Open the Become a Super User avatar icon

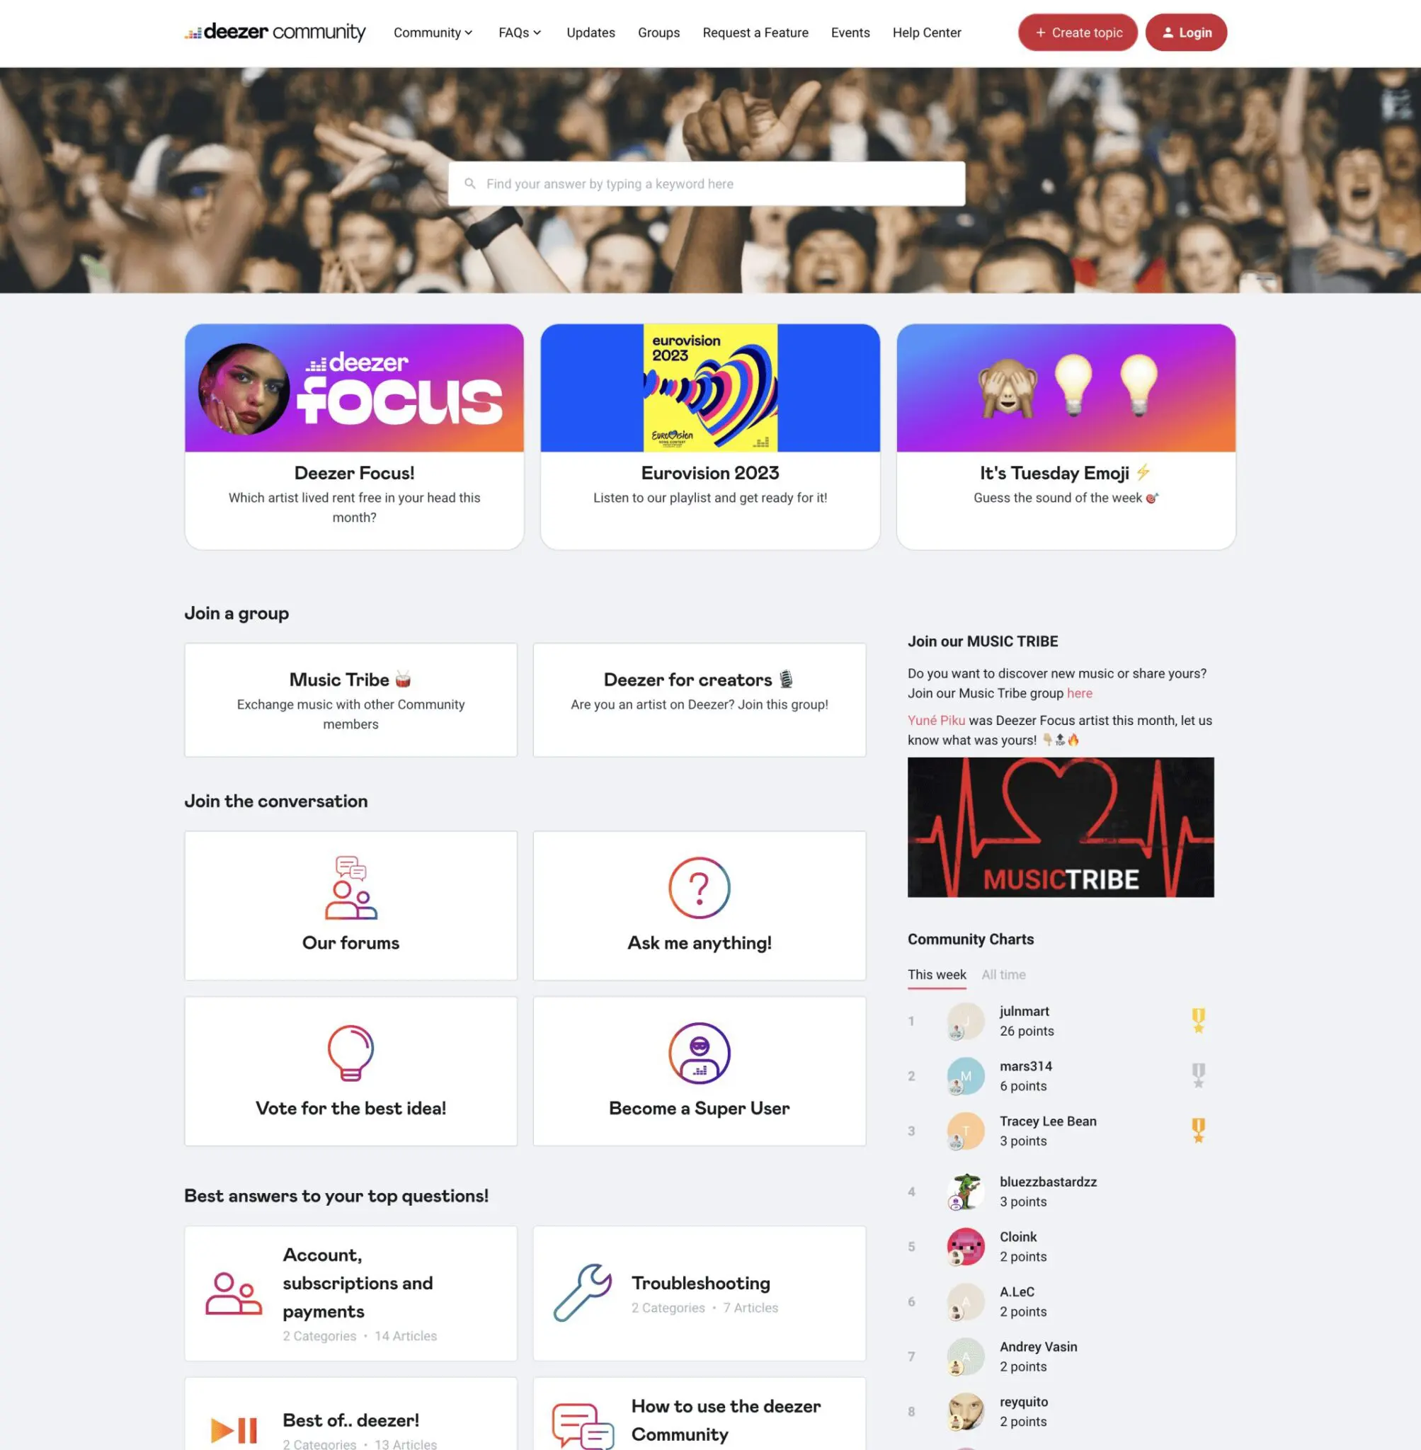coord(699,1053)
